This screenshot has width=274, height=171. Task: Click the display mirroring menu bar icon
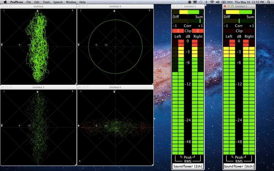click(x=195, y=2)
